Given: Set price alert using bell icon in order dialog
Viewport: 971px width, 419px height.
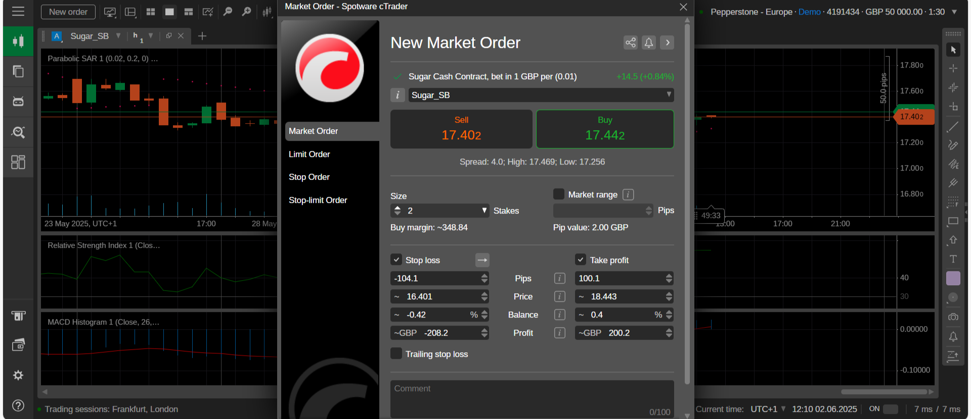Looking at the screenshot, I should pyautogui.click(x=649, y=42).
